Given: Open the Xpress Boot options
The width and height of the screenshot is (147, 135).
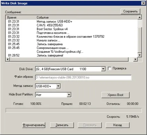Looking at the screenshot, I should click(115, 95).
